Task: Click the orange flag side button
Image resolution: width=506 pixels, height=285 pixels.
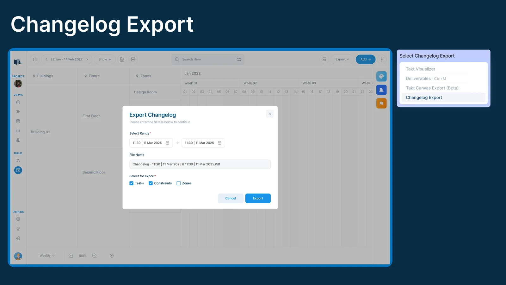Action: (381, 103)
